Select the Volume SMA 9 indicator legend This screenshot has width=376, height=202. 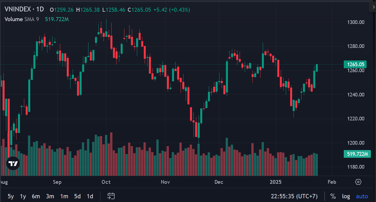click(22, 19)
